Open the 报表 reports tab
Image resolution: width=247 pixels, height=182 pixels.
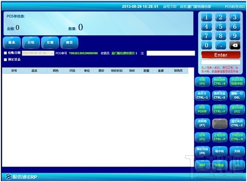coord(12,42)
